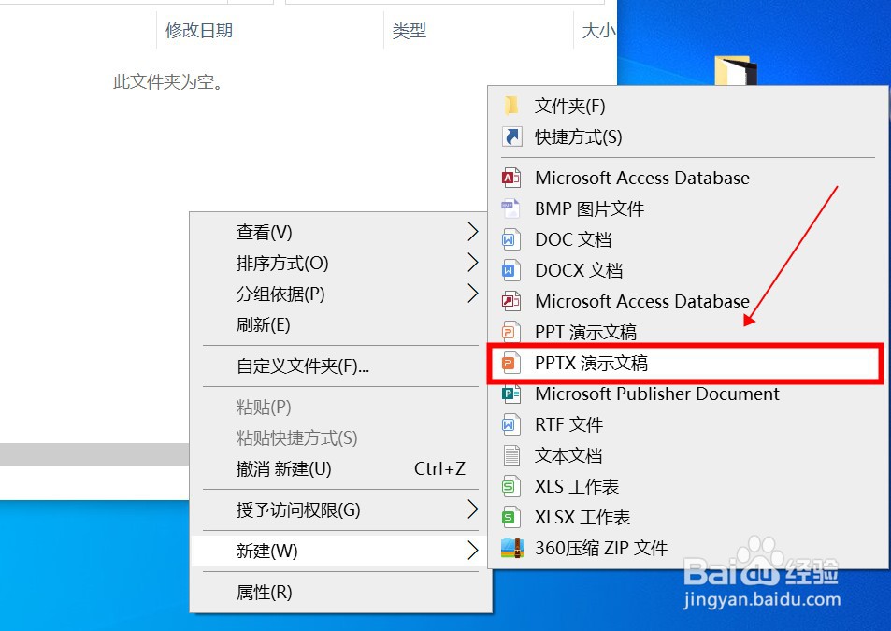Click the 360压缩 ZIP archive icon
Screen dimensions: 891x631
[x=511, y=548]
